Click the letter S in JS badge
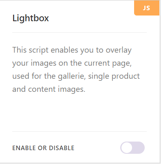 coord(148,8)
